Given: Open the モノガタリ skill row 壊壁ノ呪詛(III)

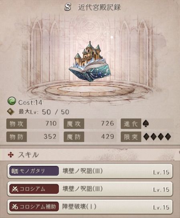Looking at the screenshot, I should pos(90,171).
